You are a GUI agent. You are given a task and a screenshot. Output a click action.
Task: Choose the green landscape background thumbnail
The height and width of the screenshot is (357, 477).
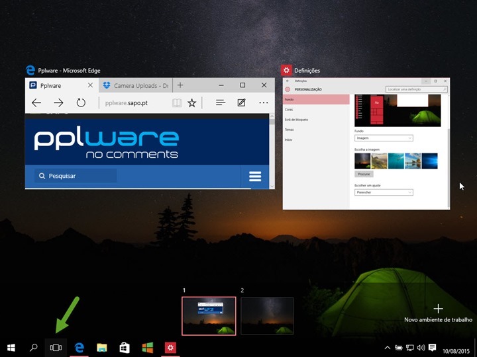click(x=380, y=161)
